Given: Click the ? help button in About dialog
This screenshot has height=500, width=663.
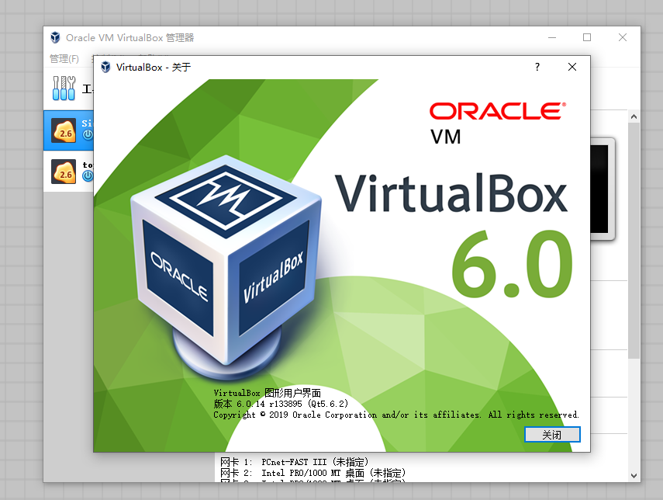Looking at the screenshot, I should [x=537, y=67].
